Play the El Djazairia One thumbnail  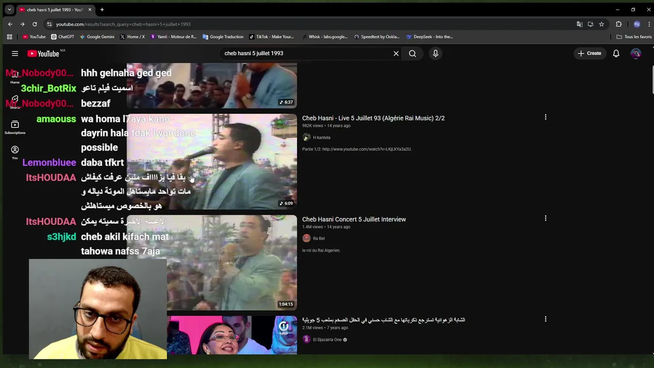pos(231,335)
